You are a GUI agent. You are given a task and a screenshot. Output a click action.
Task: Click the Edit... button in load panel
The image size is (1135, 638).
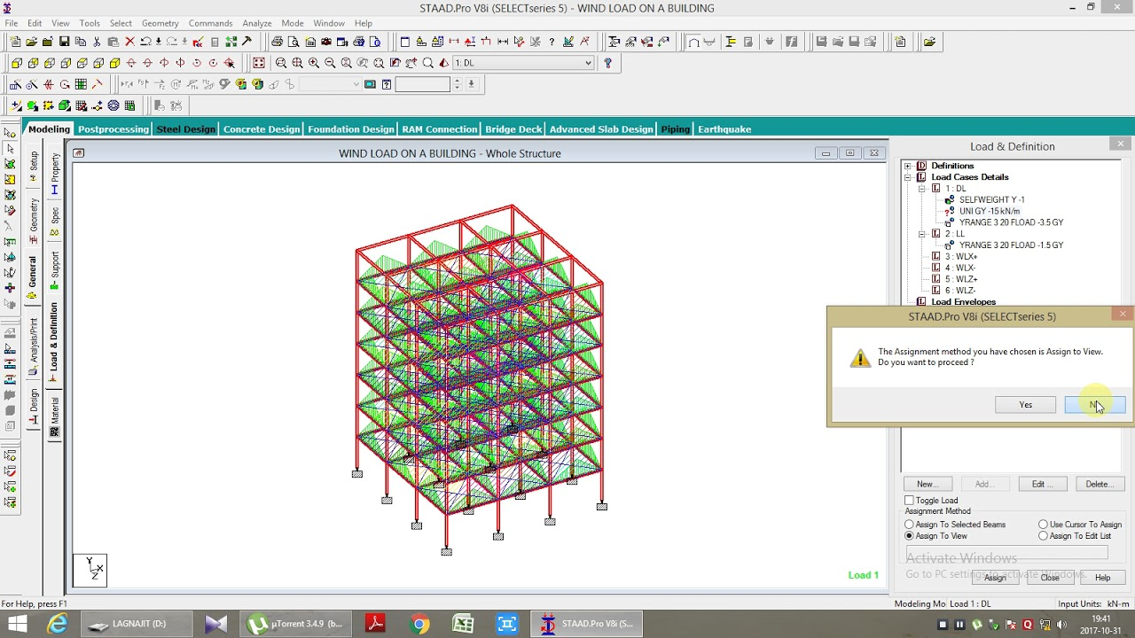1042,484
